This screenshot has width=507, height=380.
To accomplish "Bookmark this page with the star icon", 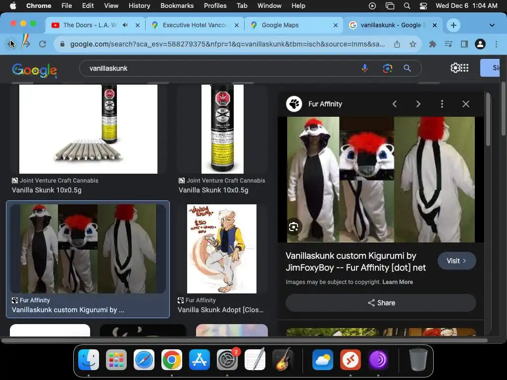I will coord(413,44).
